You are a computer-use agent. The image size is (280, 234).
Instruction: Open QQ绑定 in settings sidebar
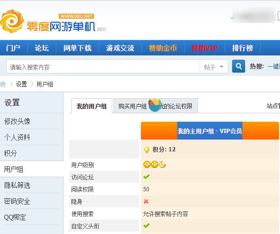[x=15, y=217]
